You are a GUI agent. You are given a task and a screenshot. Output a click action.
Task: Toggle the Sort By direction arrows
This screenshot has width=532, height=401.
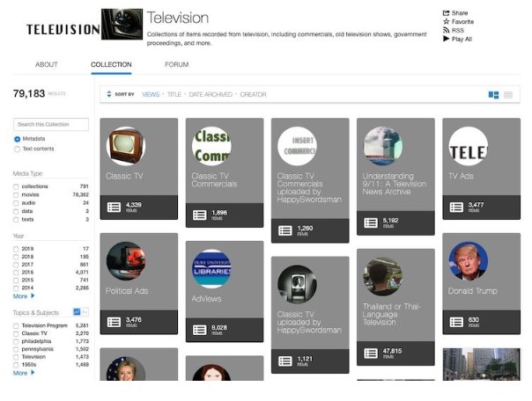pos(109,94)
